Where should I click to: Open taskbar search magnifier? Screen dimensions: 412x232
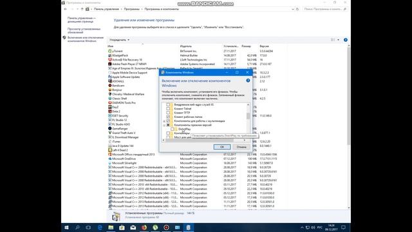[x=77, y=227]
